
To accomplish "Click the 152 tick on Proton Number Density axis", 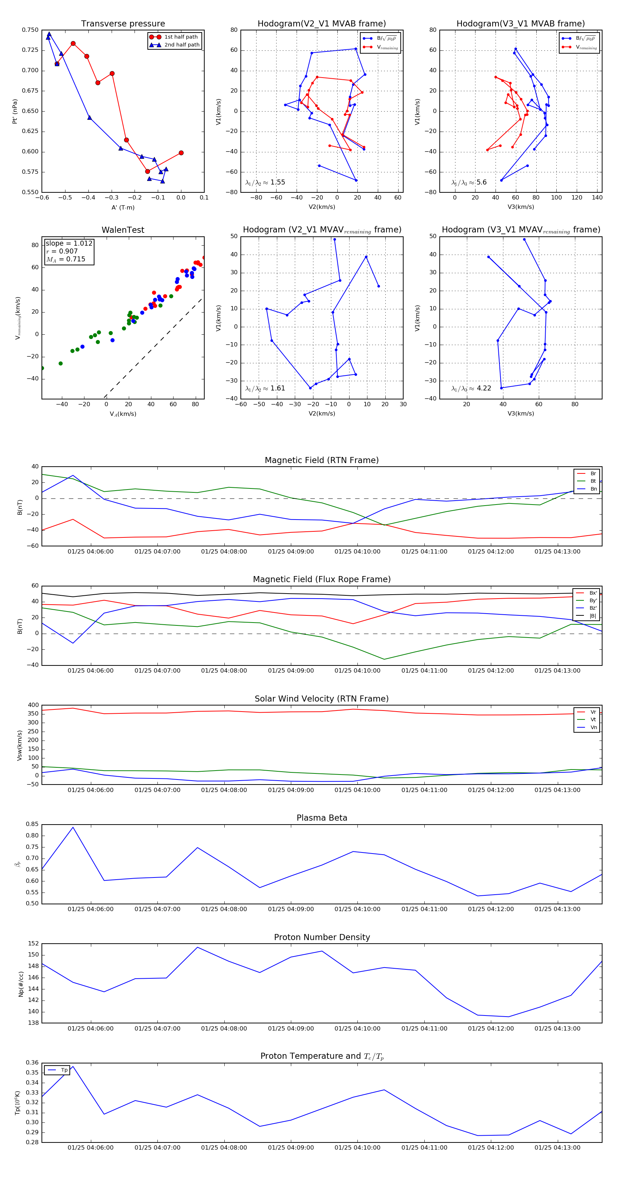I will pyautogui.click(x=34, y=944).
